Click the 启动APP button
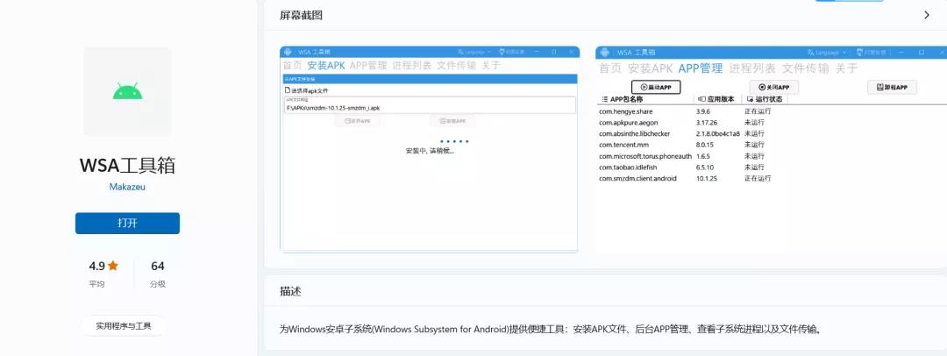Viewport: 947px width, 356px height. click(656, 87)
